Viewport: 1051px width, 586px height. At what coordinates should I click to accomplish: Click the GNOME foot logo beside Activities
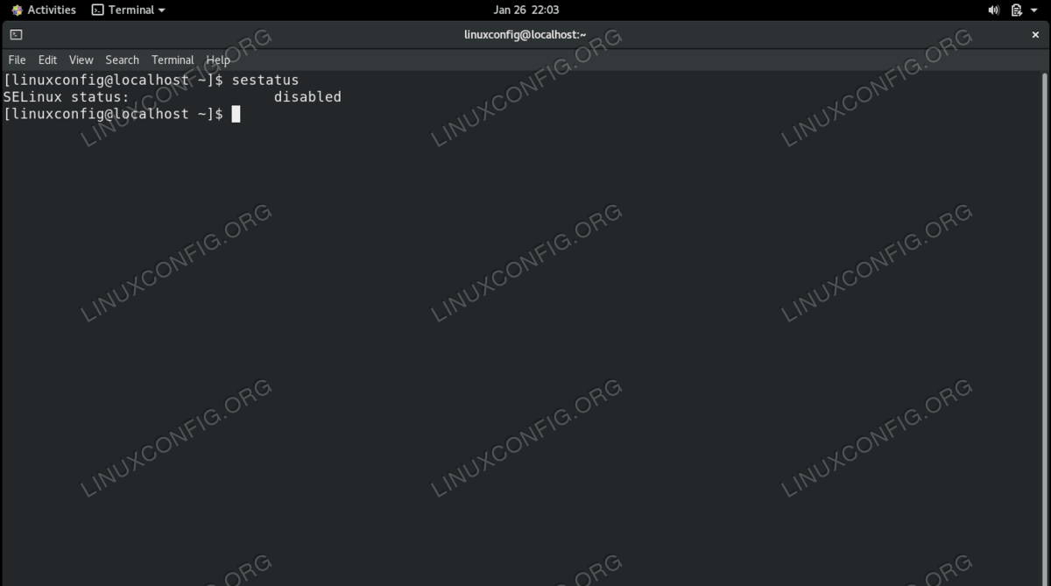[17, 10]
